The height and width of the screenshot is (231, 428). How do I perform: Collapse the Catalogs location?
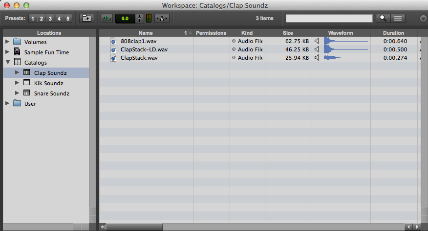[8, 62]
